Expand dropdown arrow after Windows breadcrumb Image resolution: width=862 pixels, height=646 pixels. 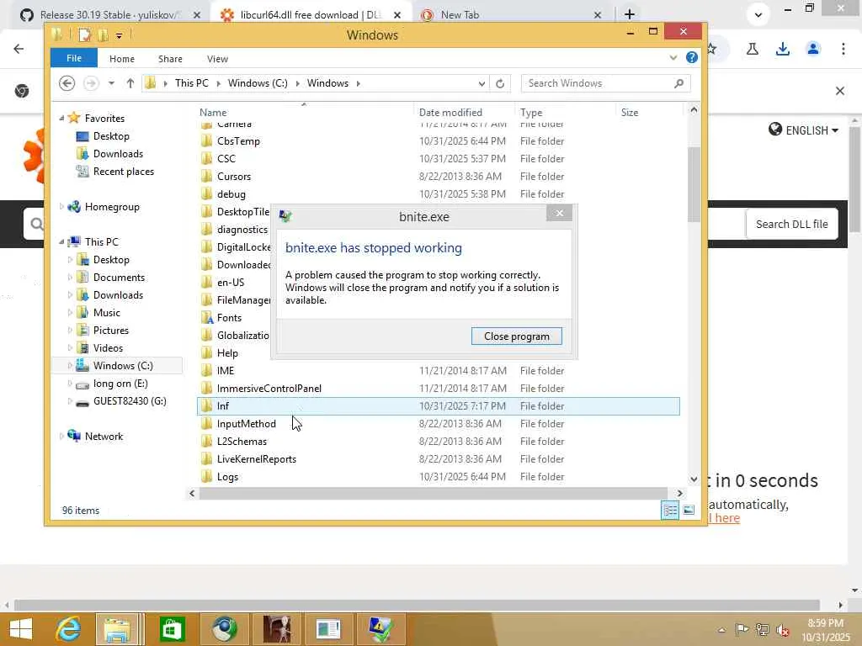359,83
